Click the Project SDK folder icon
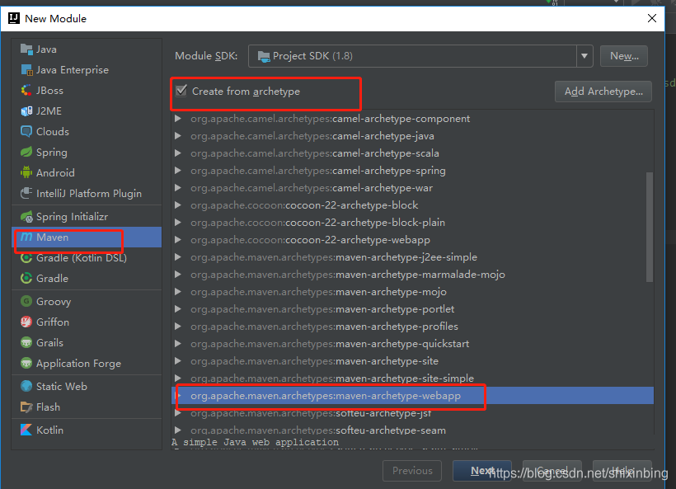 (264, 56)
